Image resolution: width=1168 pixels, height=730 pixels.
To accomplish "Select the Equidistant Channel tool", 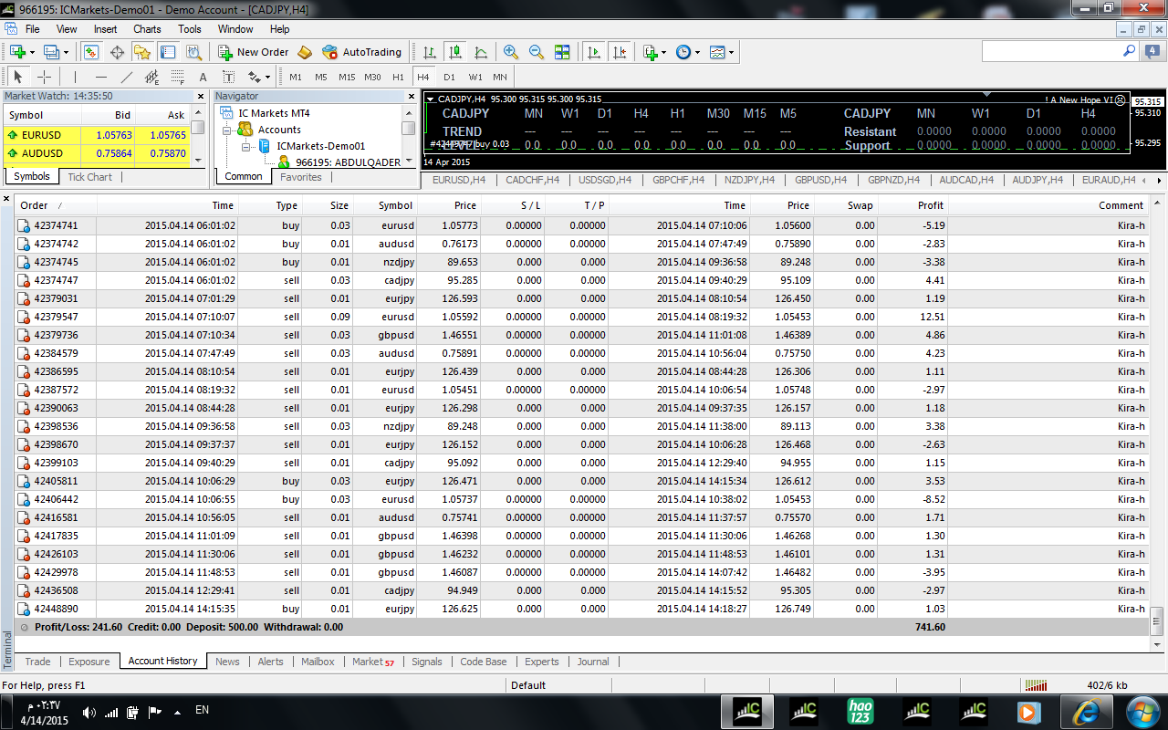I will (x=152, y=78).
